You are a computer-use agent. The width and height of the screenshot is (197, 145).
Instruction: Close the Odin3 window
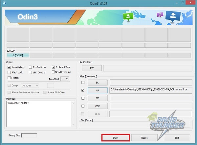(190, 3)
